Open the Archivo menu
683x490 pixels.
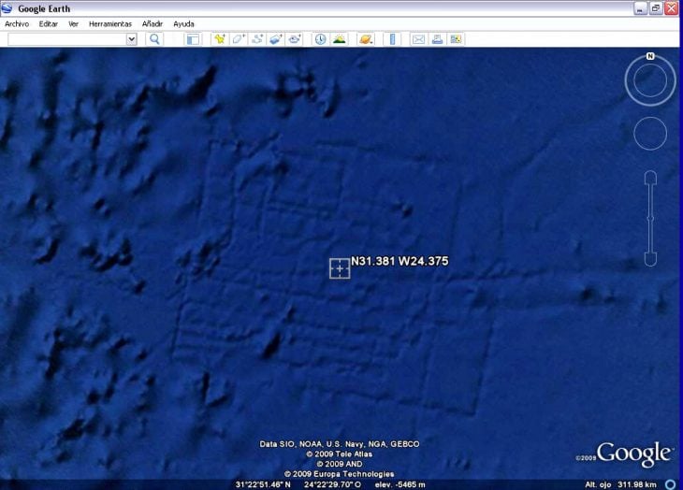(17, 23)
